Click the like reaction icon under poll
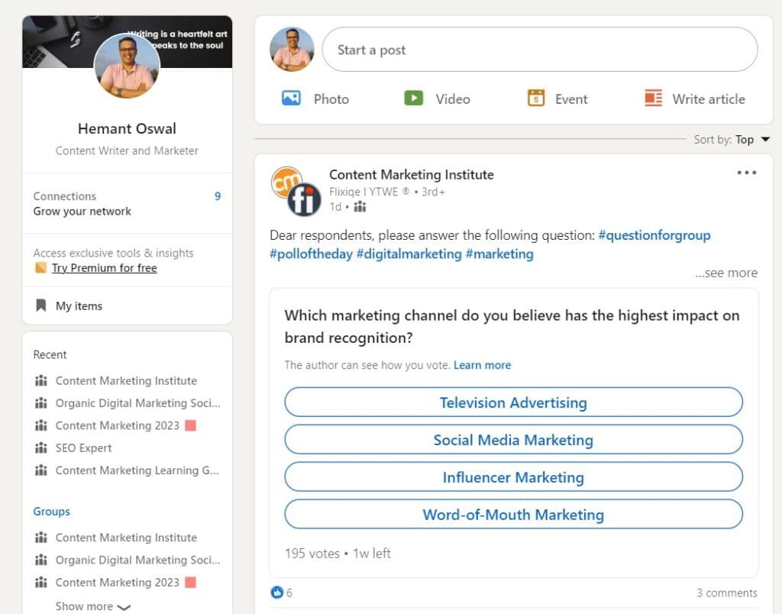This screenshot has height=614, width=782. point(276,592)
